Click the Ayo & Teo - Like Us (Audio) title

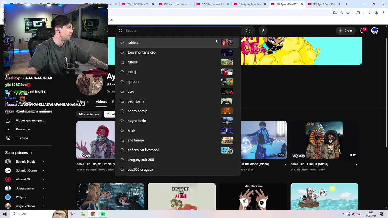click(309, 164)
